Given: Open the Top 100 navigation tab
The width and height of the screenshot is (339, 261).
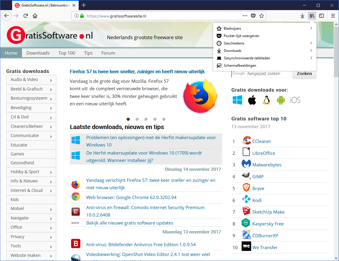Looking at the screenshot, I should tap(67, 53).
